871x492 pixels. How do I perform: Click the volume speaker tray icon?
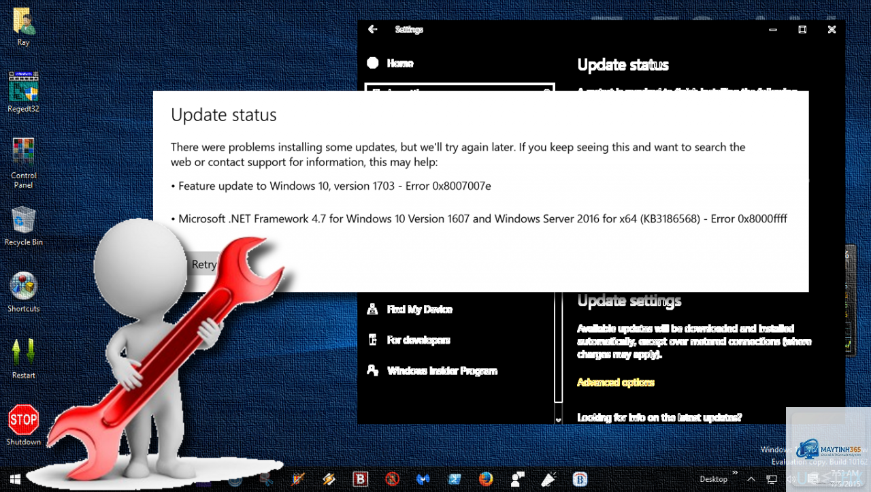[x=791, y=479]
